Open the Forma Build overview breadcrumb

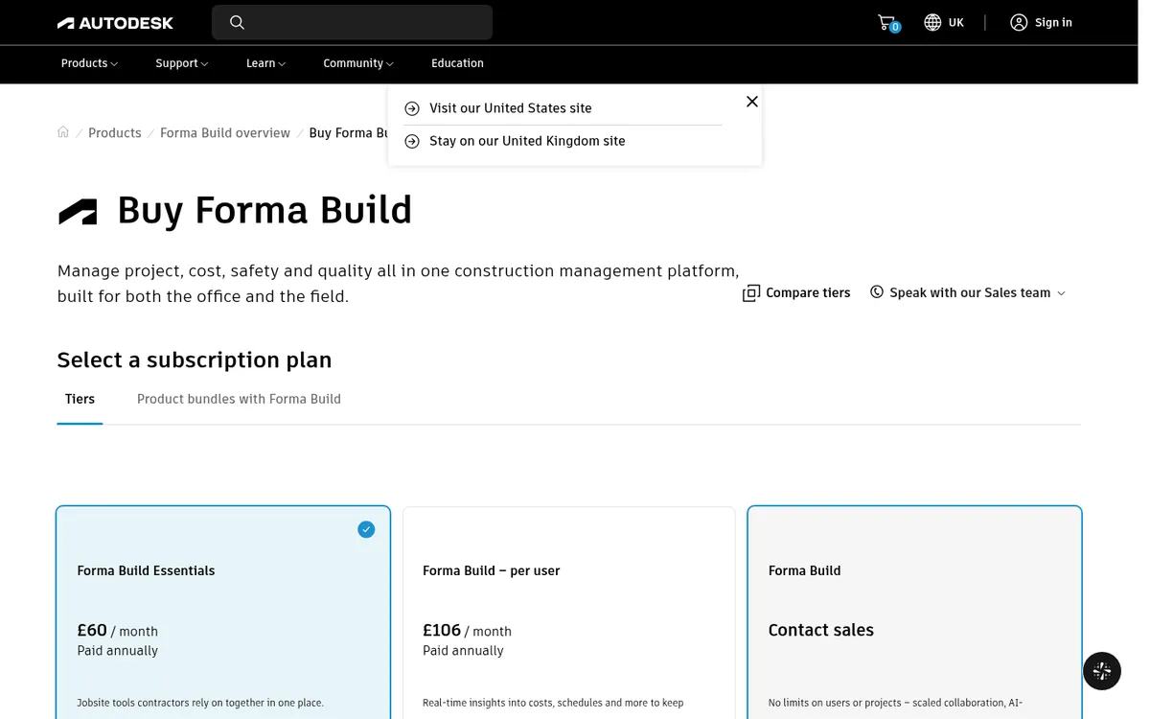225,133
